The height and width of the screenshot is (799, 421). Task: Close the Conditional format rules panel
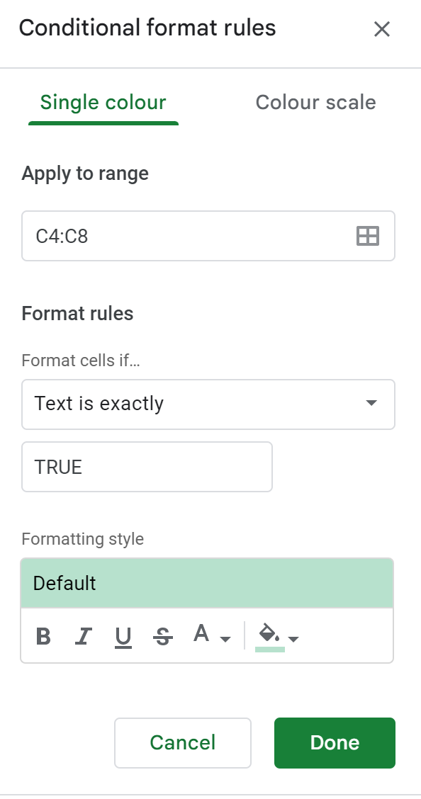382,29
